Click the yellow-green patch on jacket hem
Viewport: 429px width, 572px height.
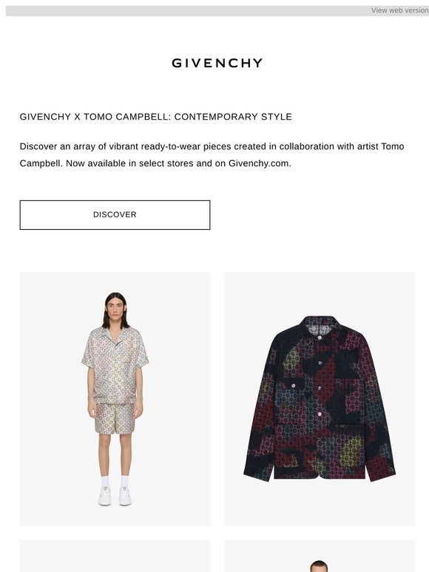(x=351, y=452)
